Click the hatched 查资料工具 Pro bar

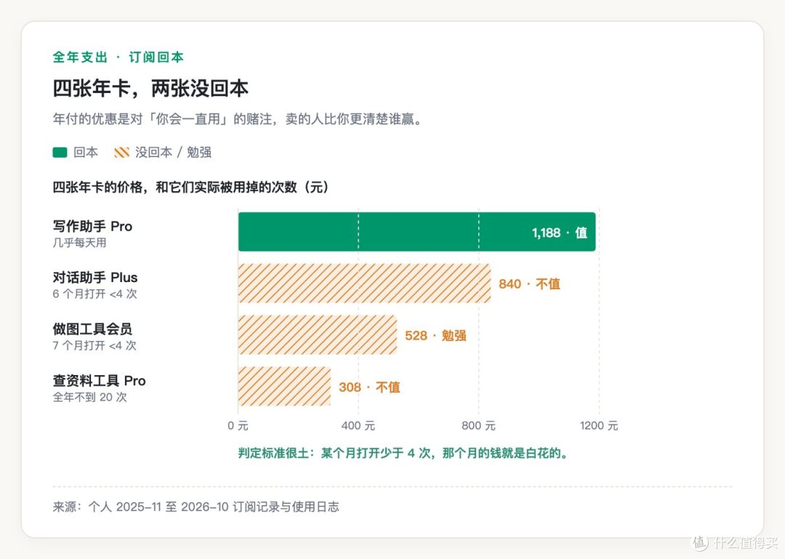(x=284, y=387)
